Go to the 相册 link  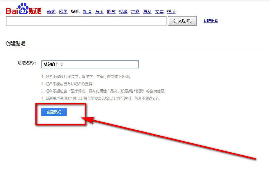click(x=171, y=12)
